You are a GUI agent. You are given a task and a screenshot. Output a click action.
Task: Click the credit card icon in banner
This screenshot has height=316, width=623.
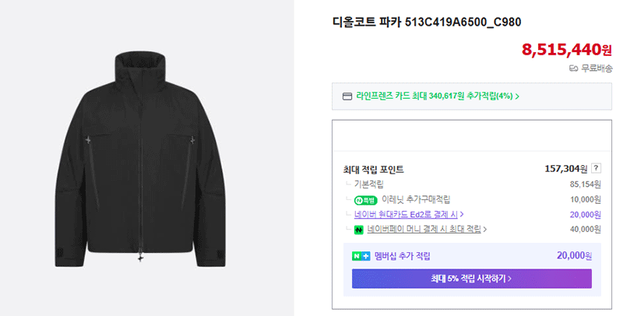click(x=347, y=97)
